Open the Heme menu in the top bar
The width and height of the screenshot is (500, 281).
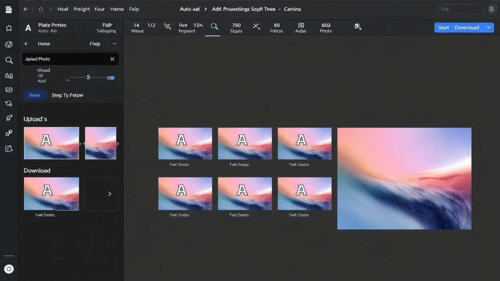click(117, 9)
